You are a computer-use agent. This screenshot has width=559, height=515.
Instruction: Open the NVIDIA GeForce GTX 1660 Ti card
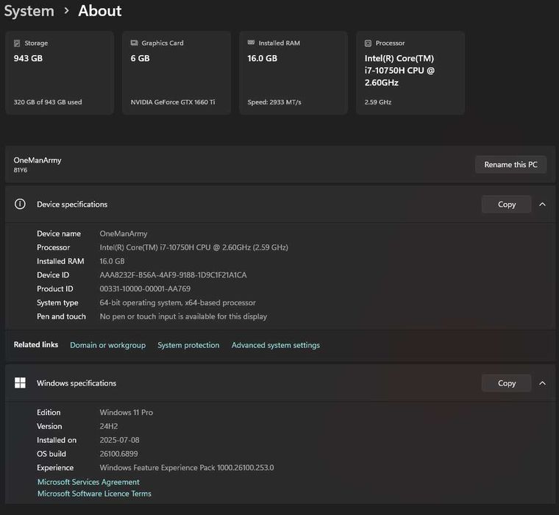[177, 73]
